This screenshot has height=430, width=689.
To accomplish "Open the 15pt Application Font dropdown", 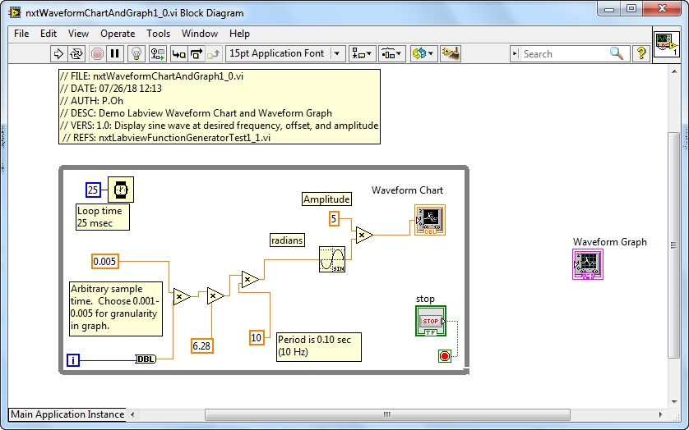I will tap(285, 53).
